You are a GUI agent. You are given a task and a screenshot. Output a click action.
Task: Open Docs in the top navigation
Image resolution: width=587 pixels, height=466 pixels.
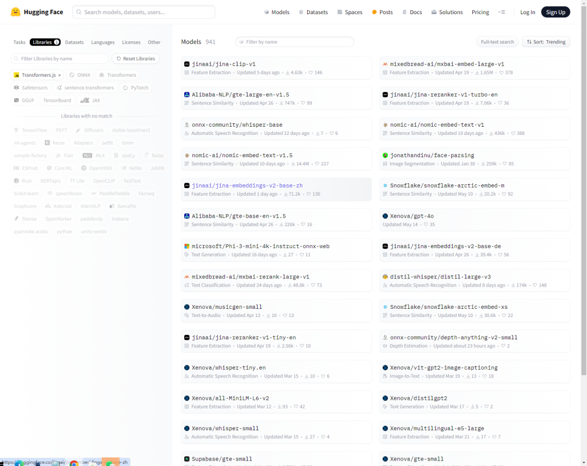pos(412,12)
